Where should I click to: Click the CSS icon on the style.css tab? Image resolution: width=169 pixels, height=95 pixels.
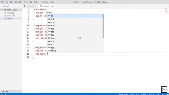point(40,6)
